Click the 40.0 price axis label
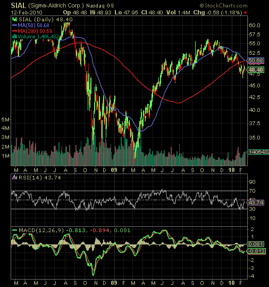 click(255, 110)
